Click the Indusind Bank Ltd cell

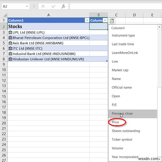point(49,54)
